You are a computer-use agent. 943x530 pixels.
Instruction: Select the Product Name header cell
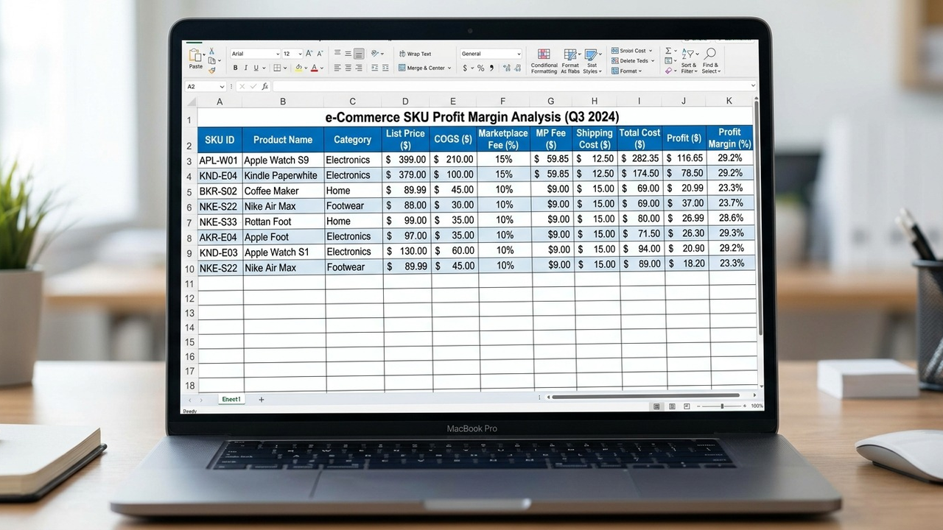283,139
